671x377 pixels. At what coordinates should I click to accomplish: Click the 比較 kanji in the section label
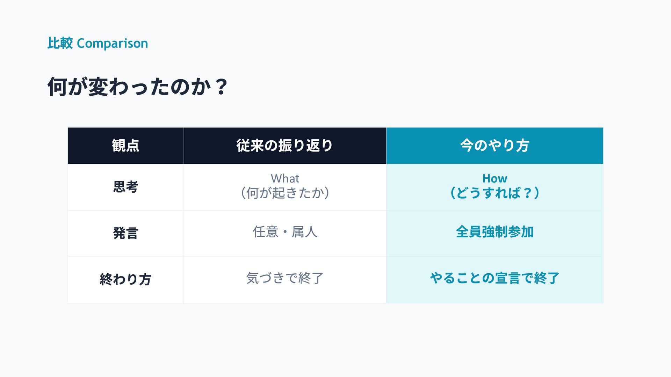[x=60, y=43]
